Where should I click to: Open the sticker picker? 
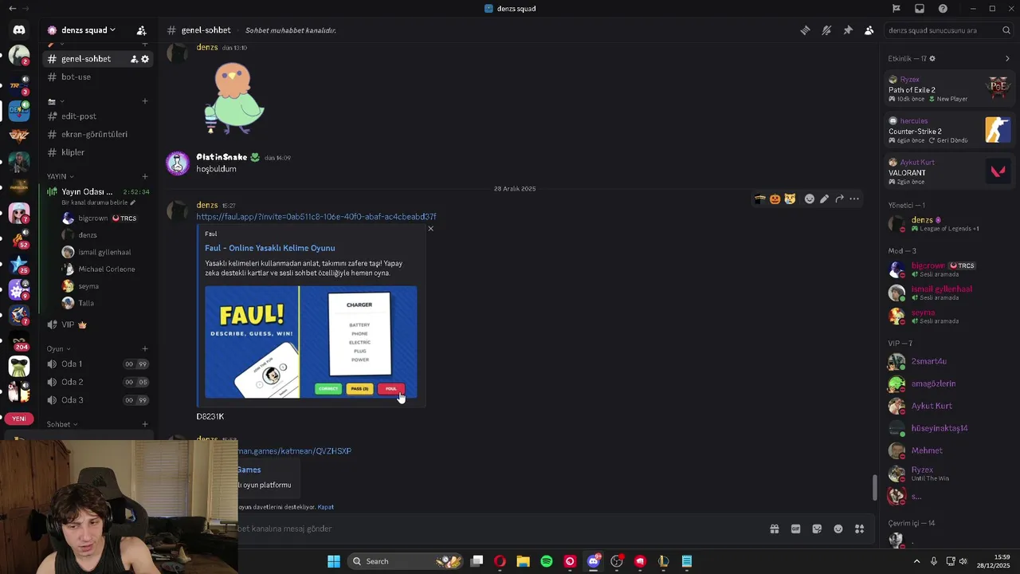click(x=817, y=529)
